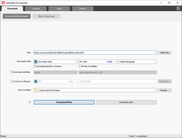This screenshot has width=182, height=138.
Task: Click the Paste URL button
Action: click(165, 53)
